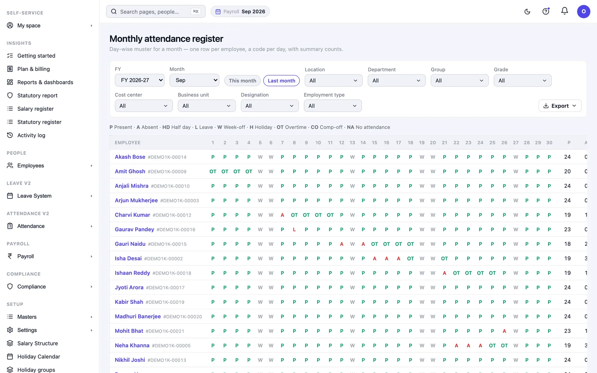The image size is (597, 373).
Task: Open Akash Bose employee link
Action: (130, 157)
